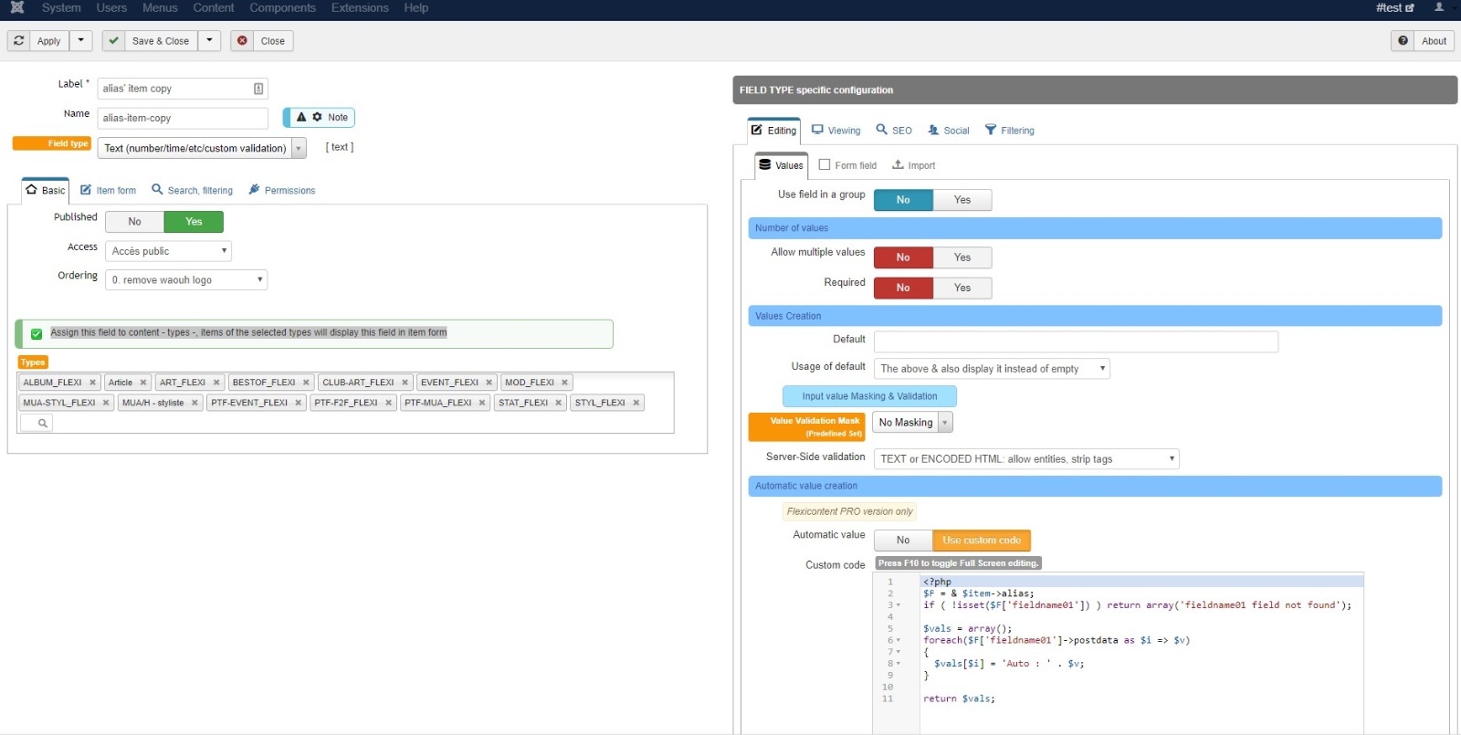Remove Article type tag
1461x735 pixels.
click(x=143, y=383)
